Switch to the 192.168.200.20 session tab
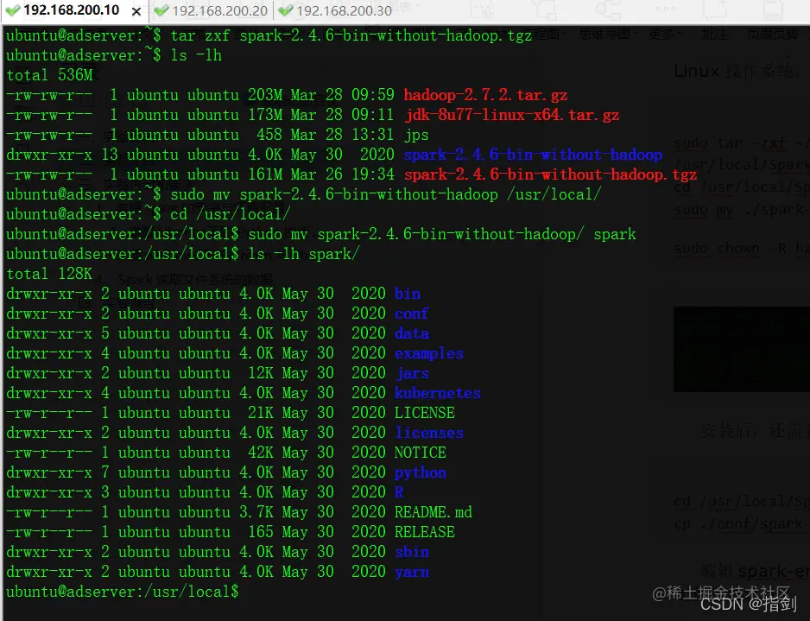Viewport: 810px width, 621px height. [212, 10]
